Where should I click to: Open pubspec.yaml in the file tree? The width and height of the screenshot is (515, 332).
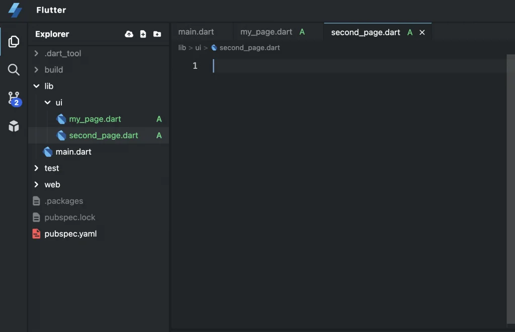(70, 234)
